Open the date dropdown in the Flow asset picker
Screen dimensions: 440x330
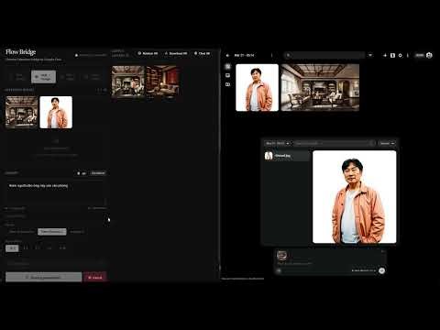tap(278, 143)
